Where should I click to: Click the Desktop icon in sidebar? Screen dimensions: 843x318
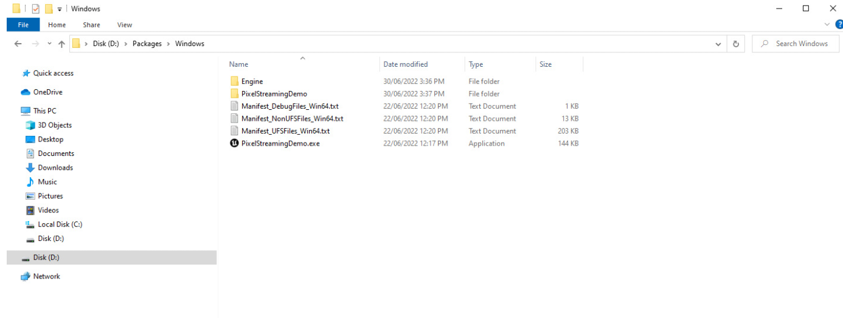[30, 140]
